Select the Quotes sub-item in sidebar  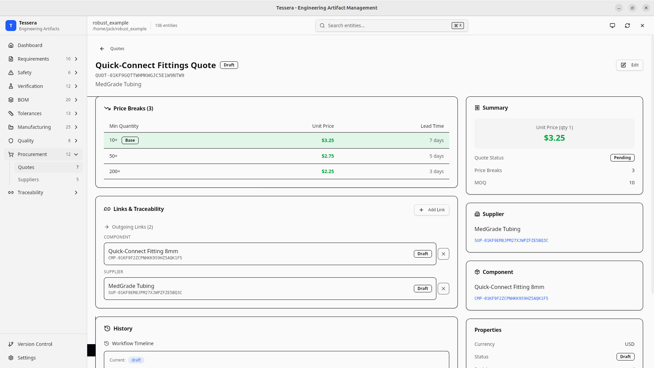point(26,167)
